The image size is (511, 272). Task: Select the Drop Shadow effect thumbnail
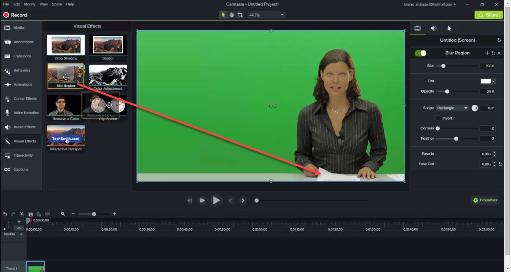pyautogui.click(x=66, y=48)
